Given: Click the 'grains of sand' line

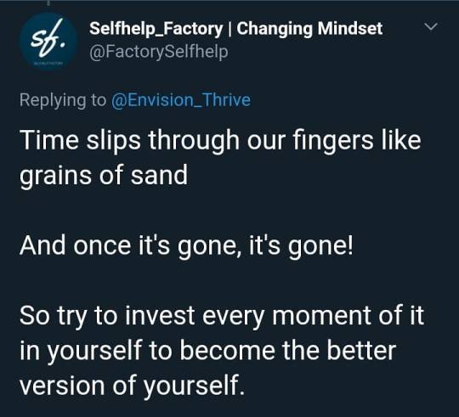Looking at the screenshot, I should coord(104,176).
